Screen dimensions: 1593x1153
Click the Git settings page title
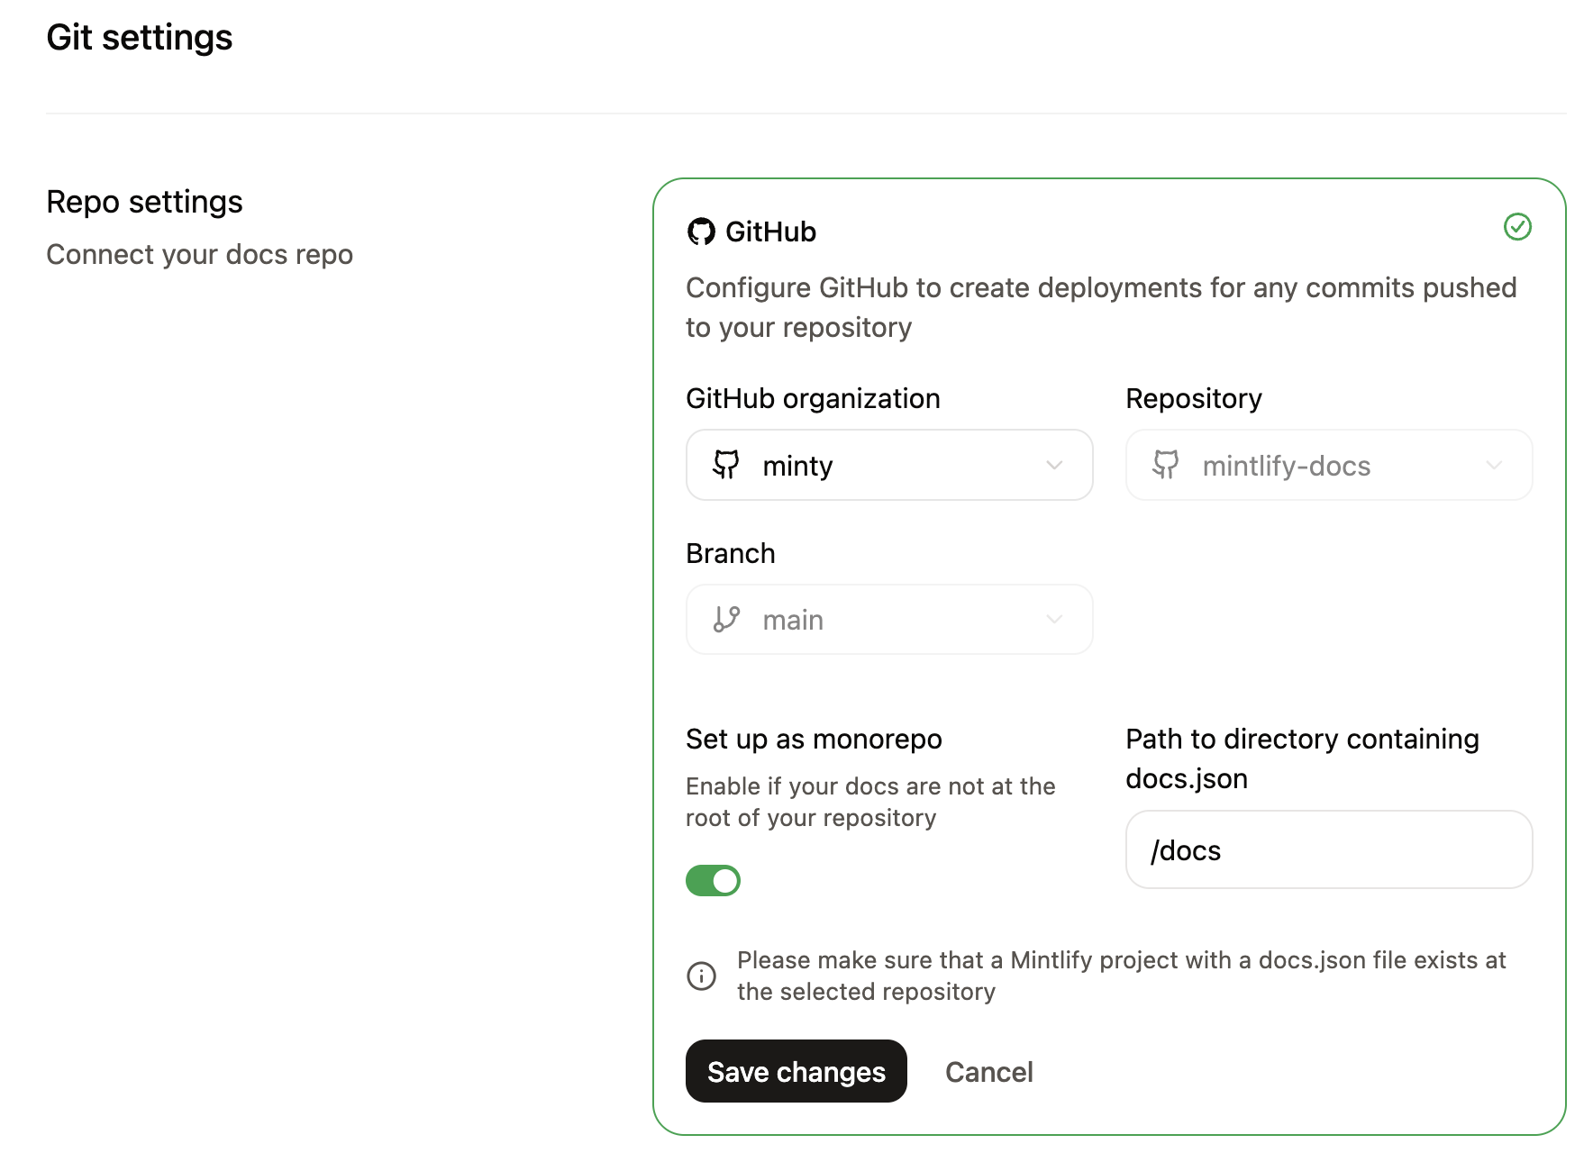click(x=140, y=37)
